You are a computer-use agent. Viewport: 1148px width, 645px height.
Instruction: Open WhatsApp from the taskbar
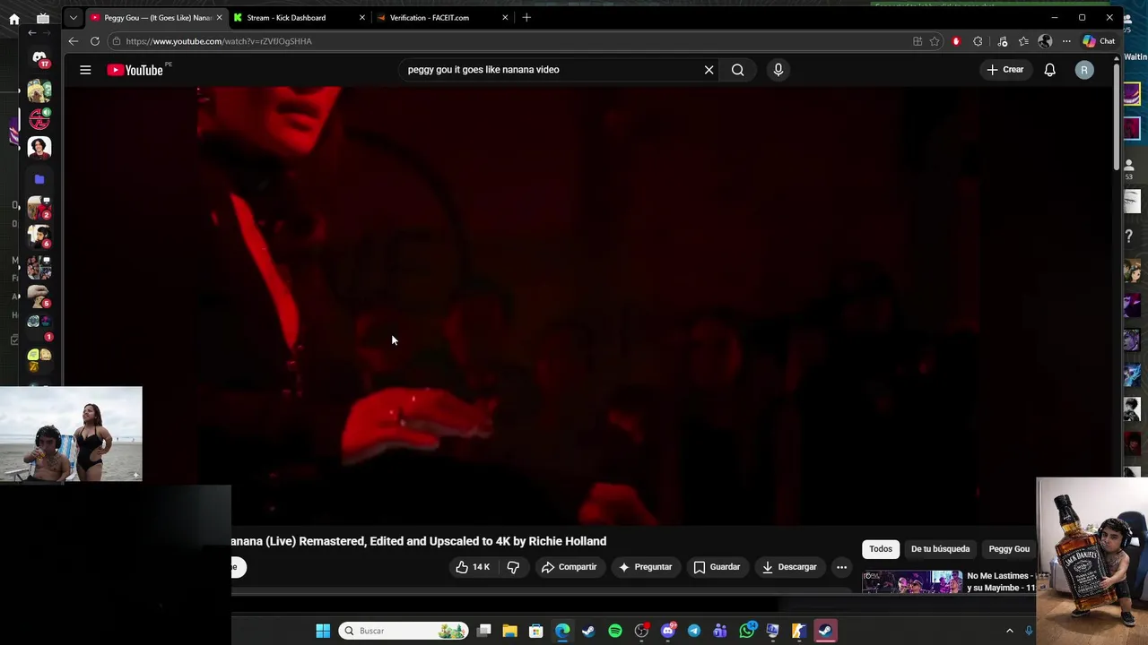pyautogui.click(x=747, y=631)
